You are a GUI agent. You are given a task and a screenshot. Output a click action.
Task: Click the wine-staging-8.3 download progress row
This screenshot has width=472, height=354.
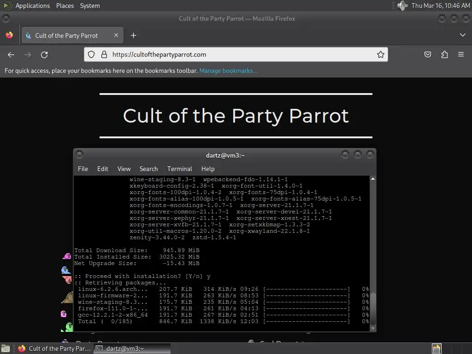224,302
